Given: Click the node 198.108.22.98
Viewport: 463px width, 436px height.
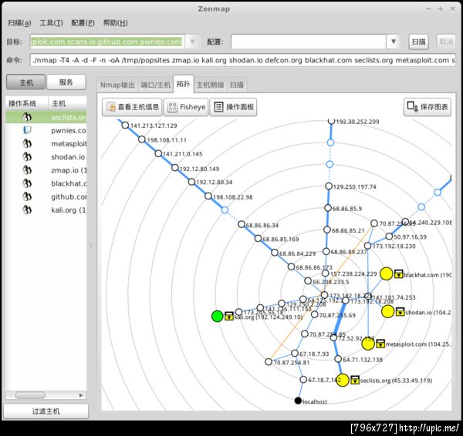Looking at the screenshot, I should pos(208,196).
